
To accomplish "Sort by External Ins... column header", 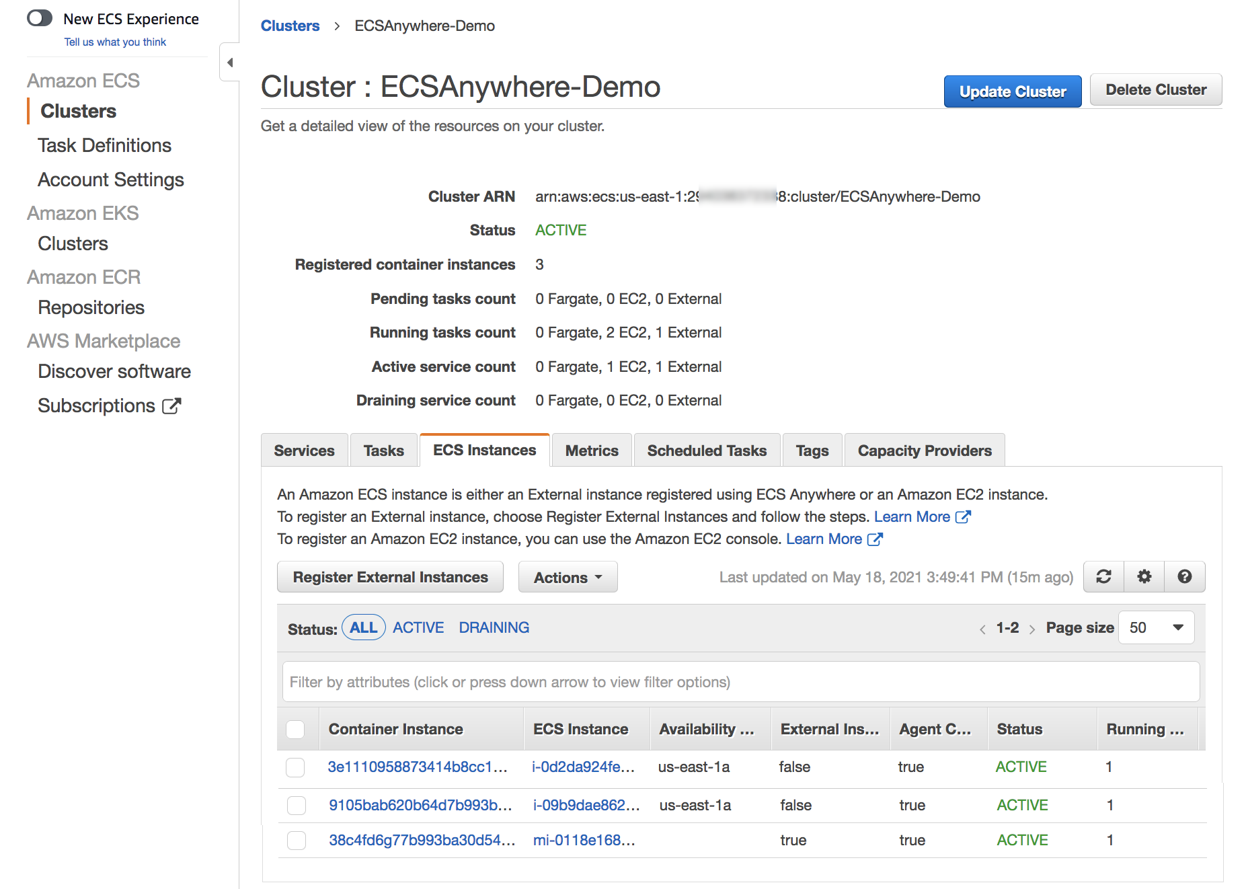I will (830, 730).
